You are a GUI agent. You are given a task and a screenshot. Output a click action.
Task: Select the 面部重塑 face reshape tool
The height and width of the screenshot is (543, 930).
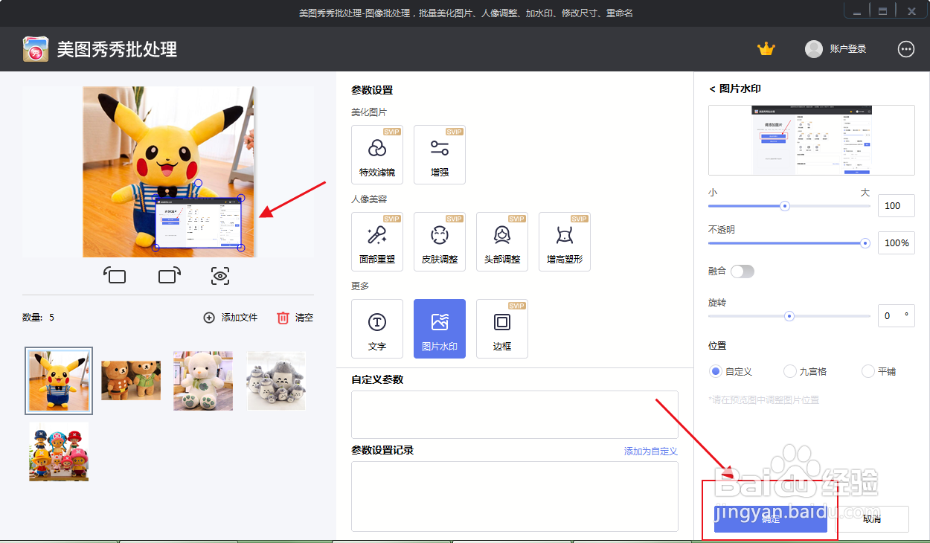pyautogui.click(x=377, y=242)
